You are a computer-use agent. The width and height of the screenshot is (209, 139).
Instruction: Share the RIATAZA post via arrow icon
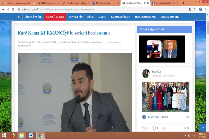tap(164, 128)
